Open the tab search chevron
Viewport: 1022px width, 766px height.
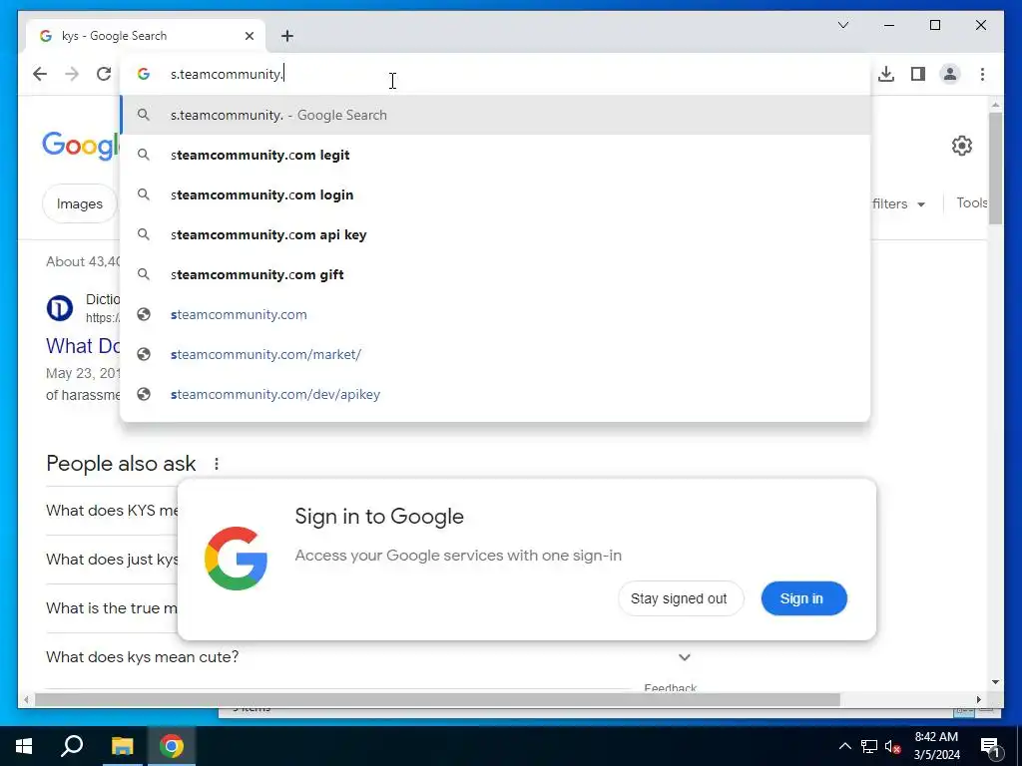[842, 25]
